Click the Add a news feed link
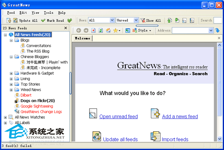The height and width of the screenshot is (150, 224). click(x=180, y=116)
